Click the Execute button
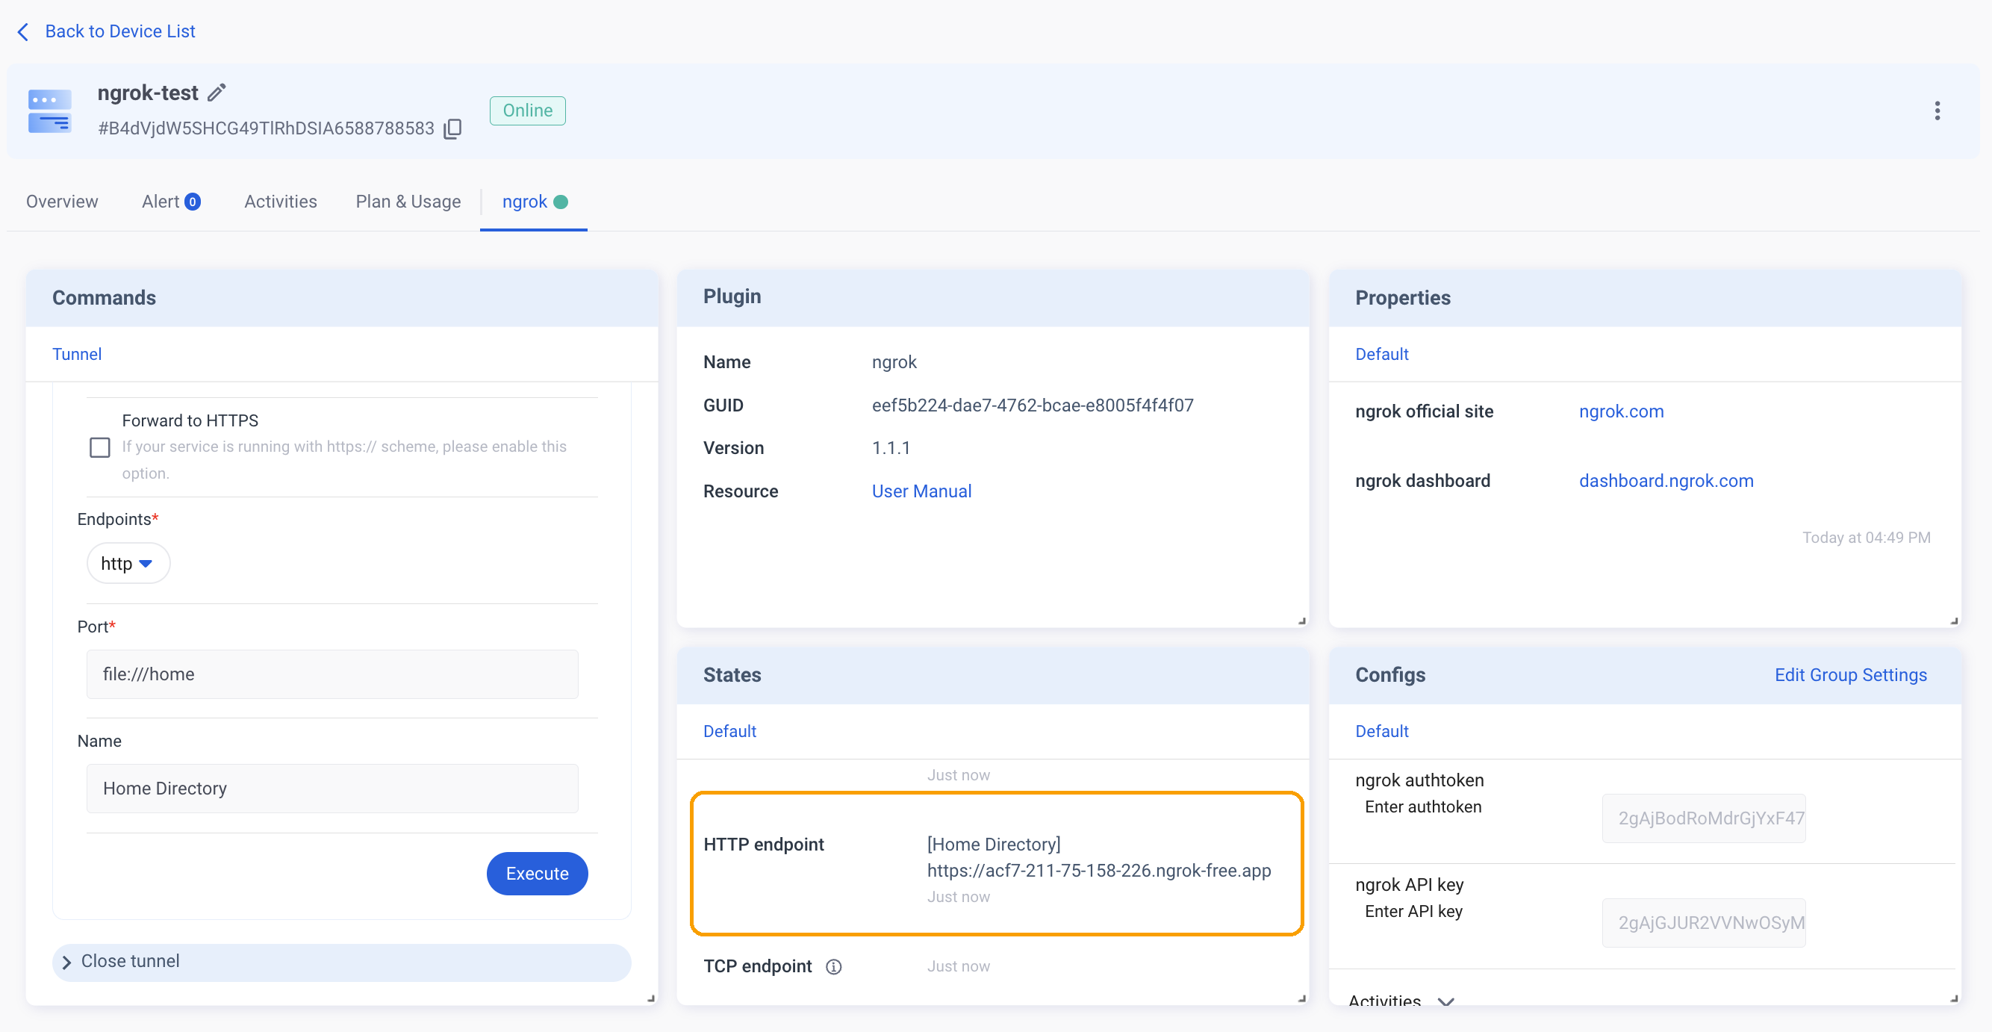 538,874
